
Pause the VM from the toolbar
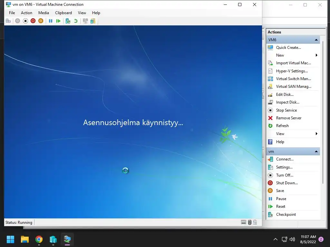pos(51,21)
